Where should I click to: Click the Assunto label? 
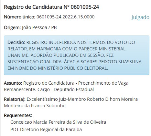[x=13, y=83]
